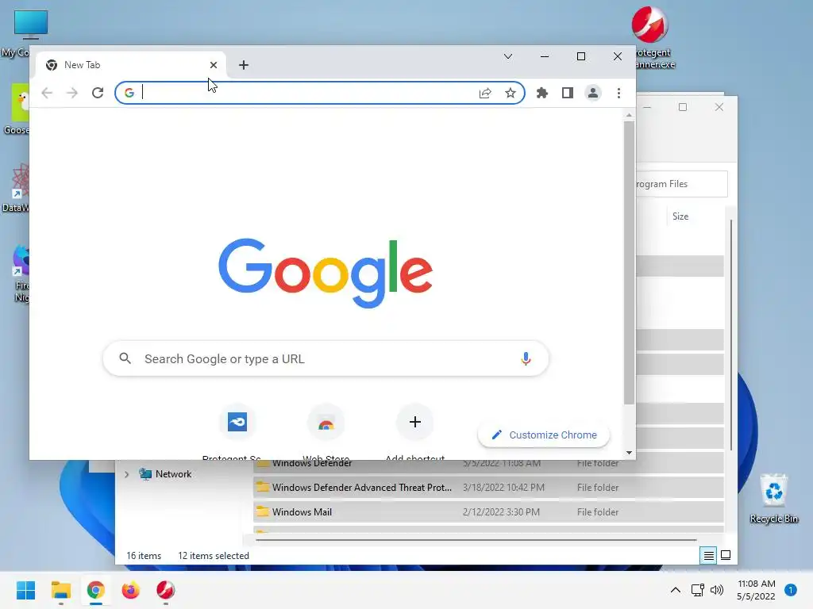Click the Chrome taskbar icon

click(95, 590)
